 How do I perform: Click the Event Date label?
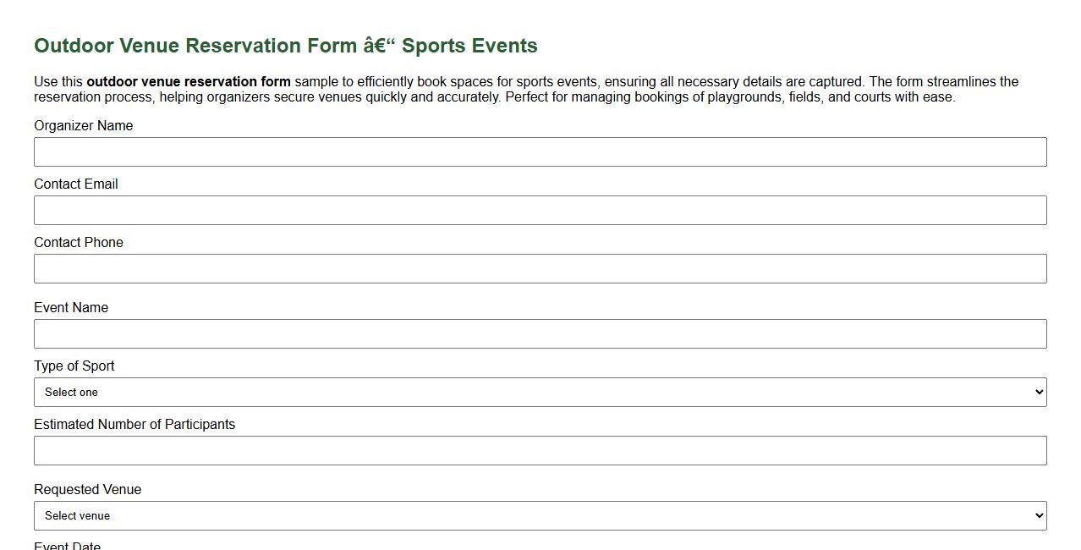coord(67,546)
